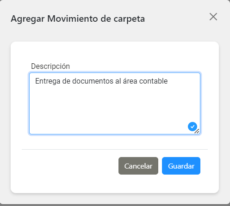Save the movement with Guardar
Image resolution: width=230 pixels, height=206 pixels.
point(181,166)
